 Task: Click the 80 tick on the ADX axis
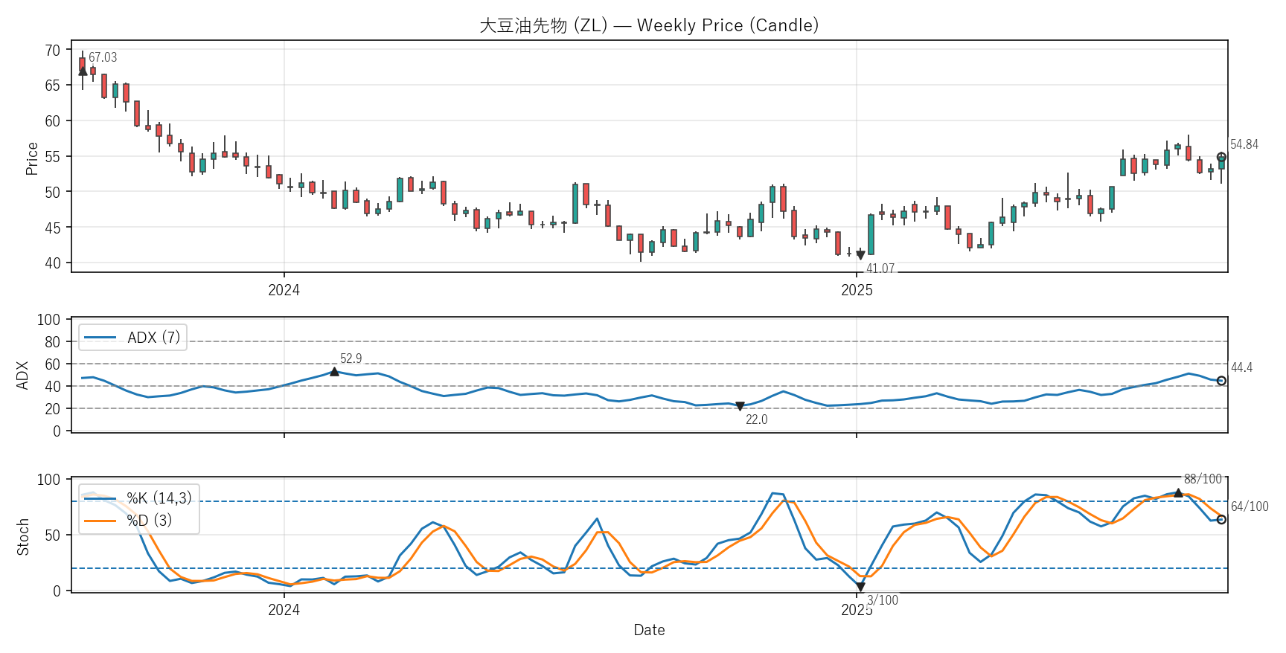point(53,342)
